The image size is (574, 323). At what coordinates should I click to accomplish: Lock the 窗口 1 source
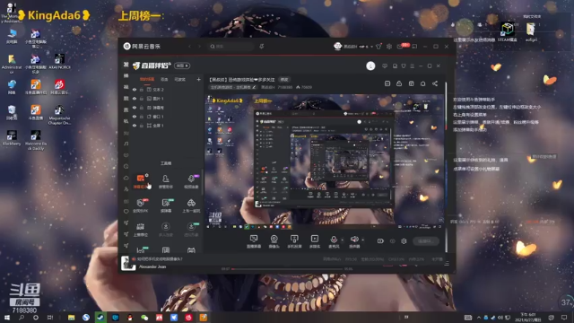tap(142, 117)
